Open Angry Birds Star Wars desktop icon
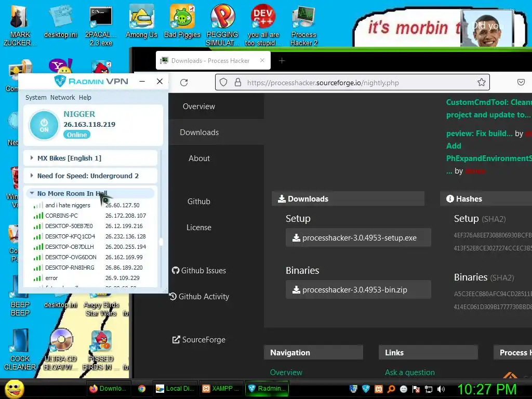The width and height of the screenshot is (532, 399). tap(101, 304)
